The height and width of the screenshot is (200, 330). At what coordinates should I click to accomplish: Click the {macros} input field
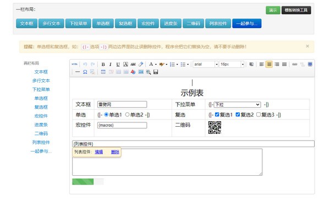pyautogui.click(x=122, y=125)
